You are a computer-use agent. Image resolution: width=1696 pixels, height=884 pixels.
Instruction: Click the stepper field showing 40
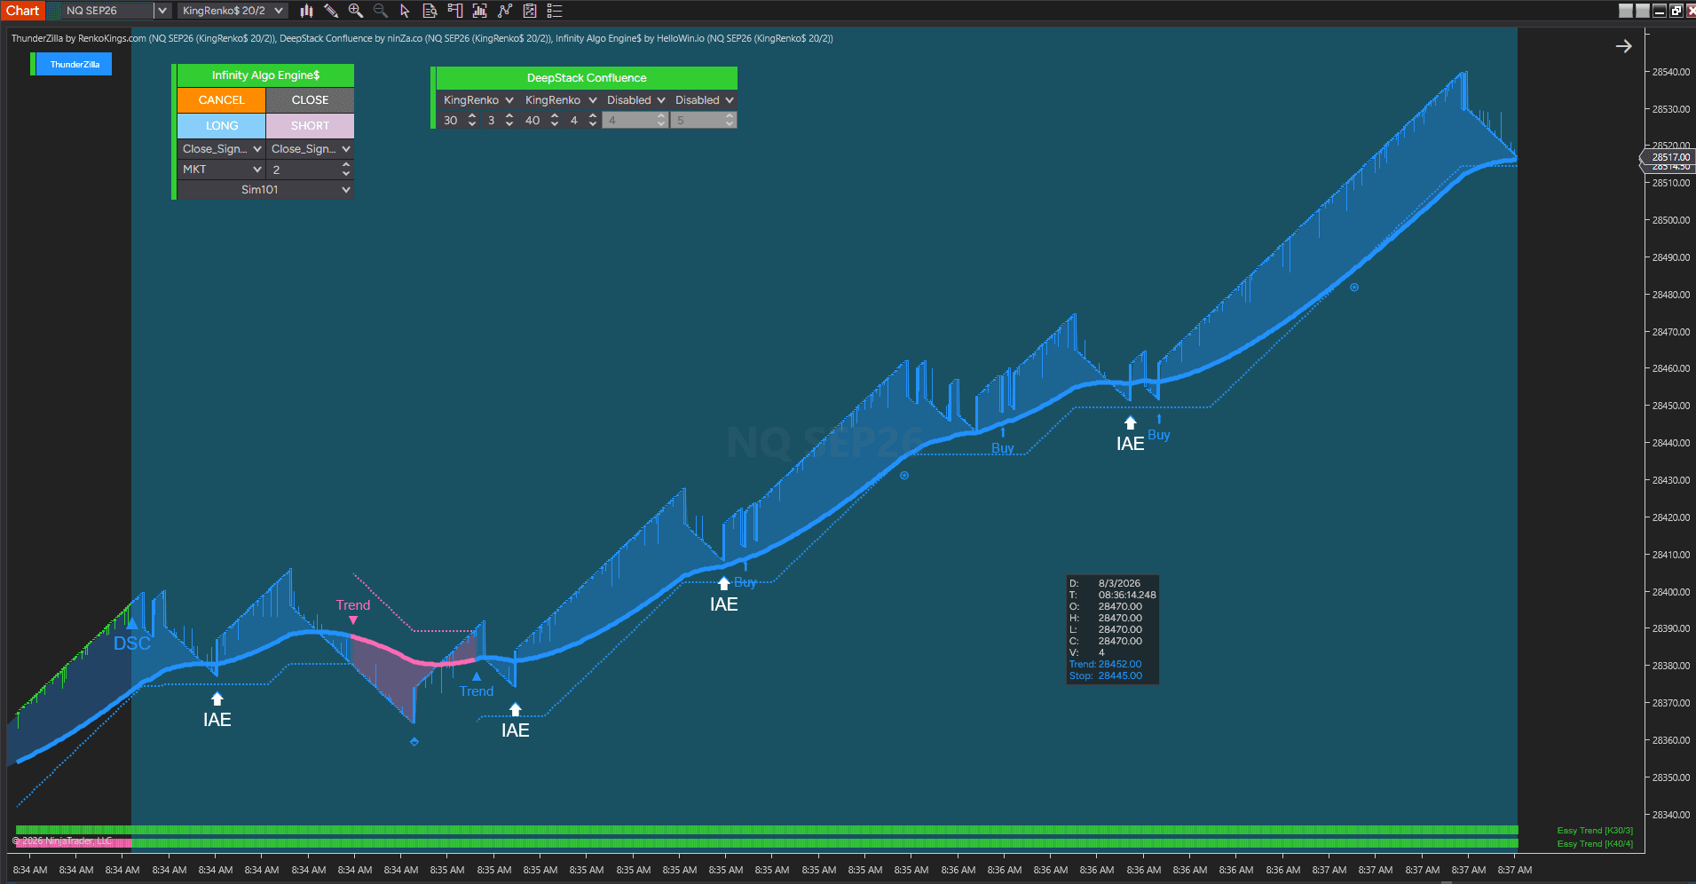(540, 121)
